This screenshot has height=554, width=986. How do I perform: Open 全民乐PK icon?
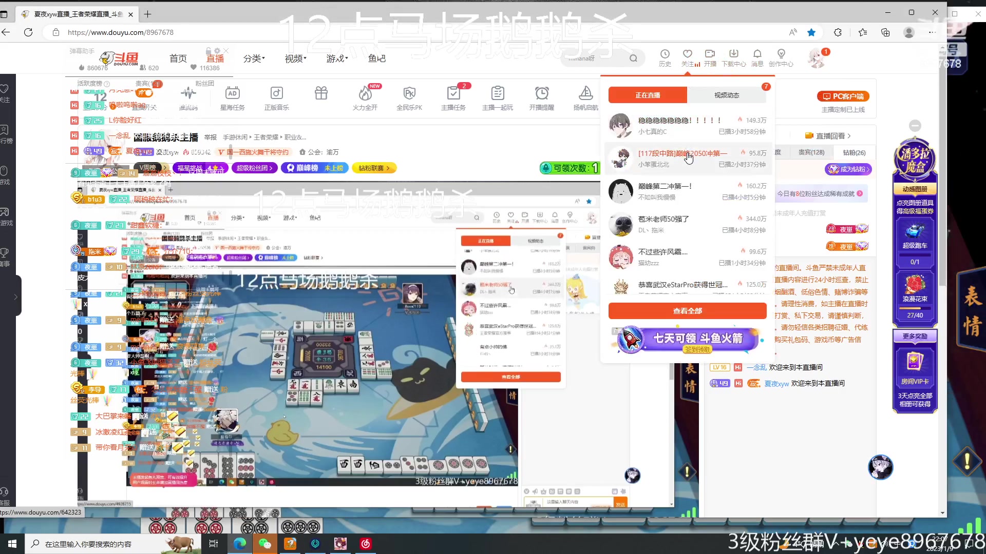click(x=409, y=97)
